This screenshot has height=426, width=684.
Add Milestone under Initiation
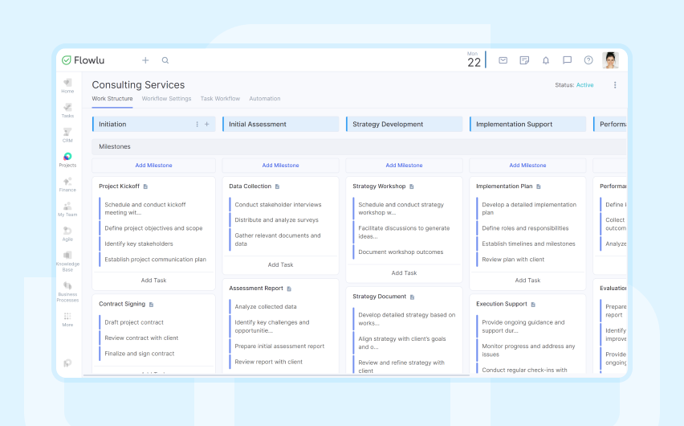coord(153,165)
